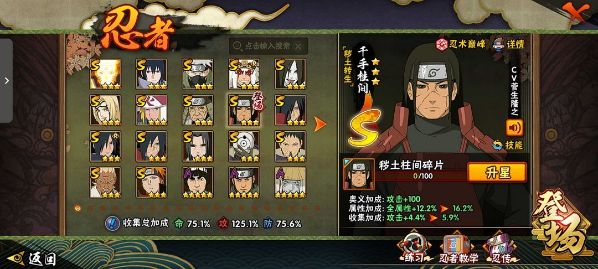Clear search field with X icon
Image resolution: width=598 pixels, height=269 pixels.
(x=298, y=46)
